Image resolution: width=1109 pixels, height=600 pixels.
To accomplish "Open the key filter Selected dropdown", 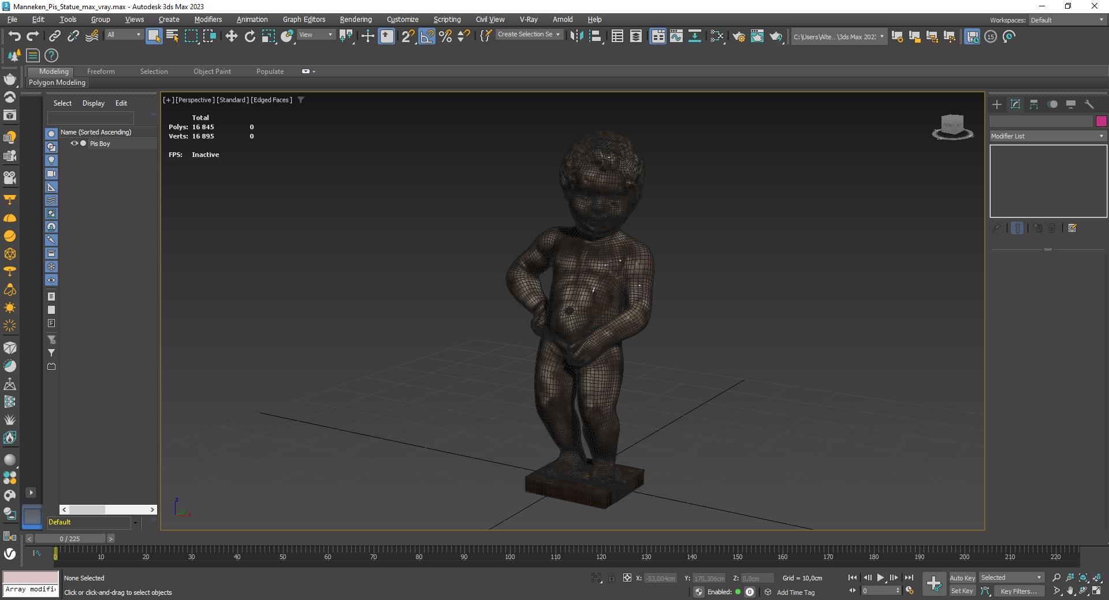I will click(x=1011, y=577).
